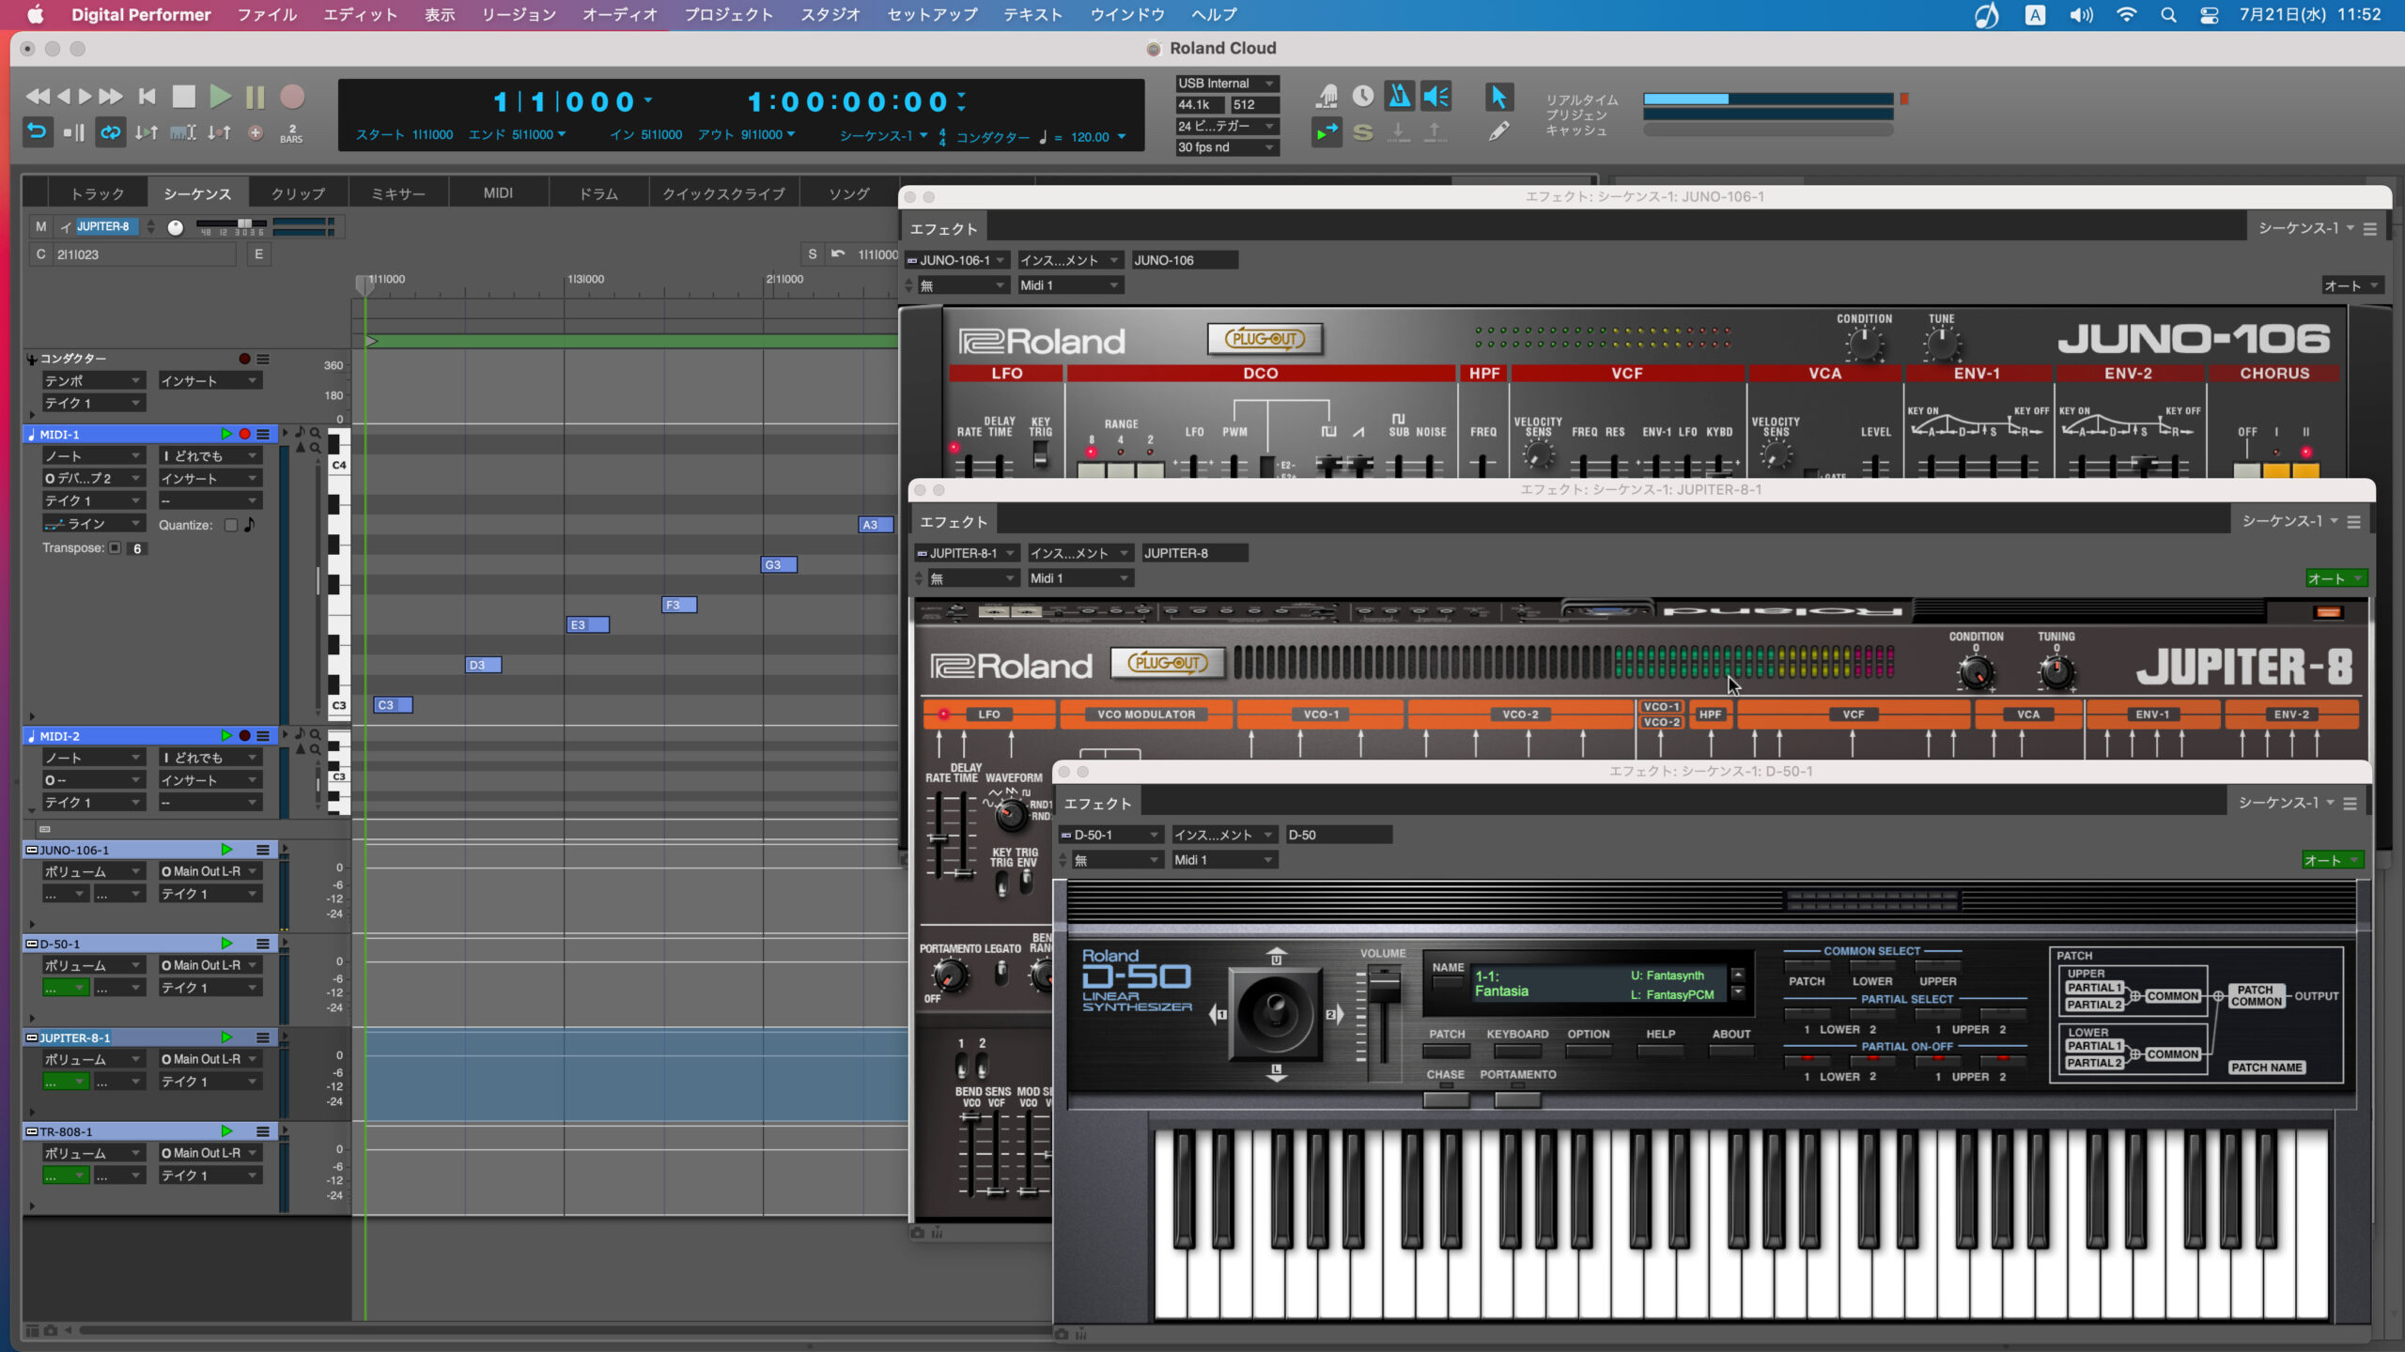Play-enable the TR-808-1 track
Image resolution: width=2405 pixels, height=1352 pixels.
pyautogui.click(x=226, y=1131)
